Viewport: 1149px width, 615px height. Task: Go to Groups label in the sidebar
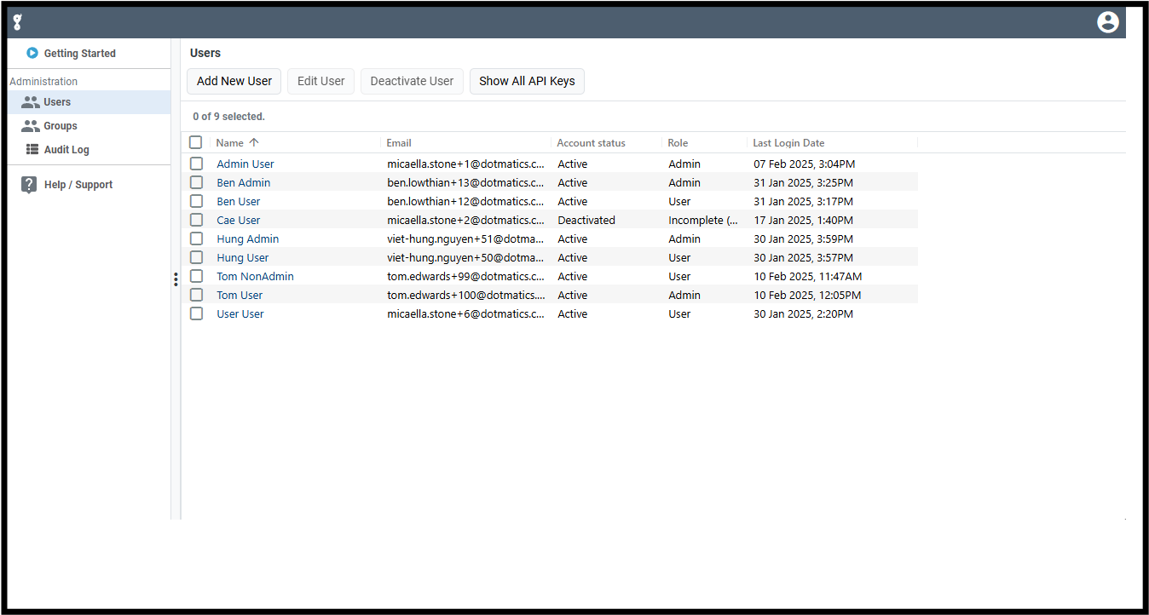(61, 126)
